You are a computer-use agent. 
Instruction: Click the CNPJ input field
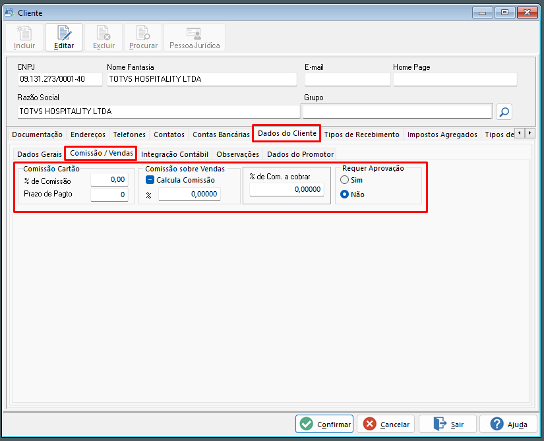pyautogui.click(x=60, y=79)
